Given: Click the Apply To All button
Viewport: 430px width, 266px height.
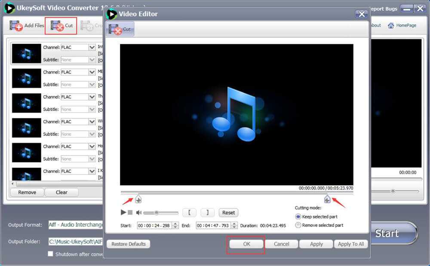Looking at the screenshot, I should (x=351, y=244).
